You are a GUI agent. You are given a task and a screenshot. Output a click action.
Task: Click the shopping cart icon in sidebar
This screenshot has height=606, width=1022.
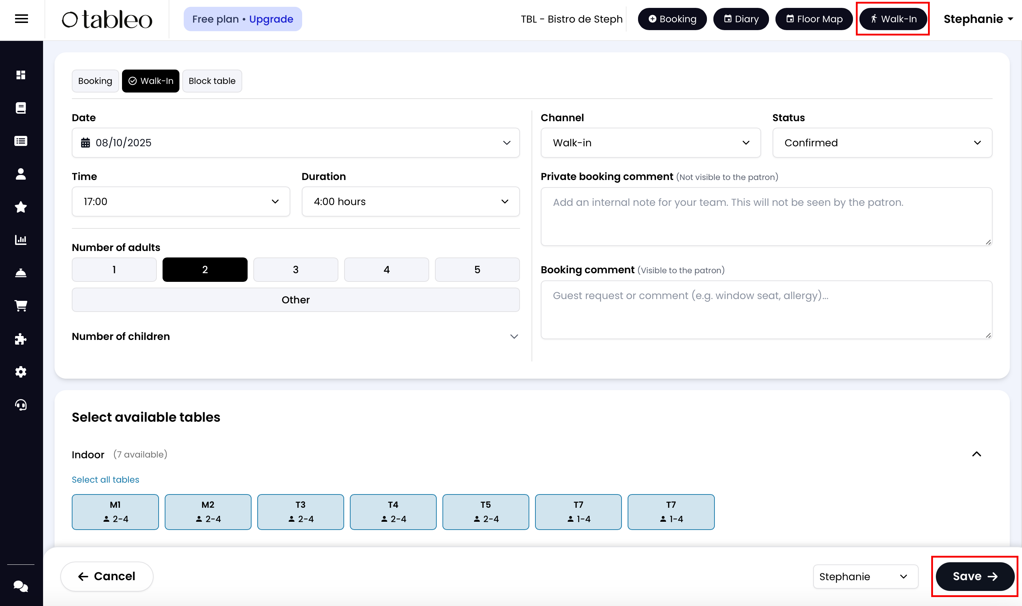21,306
